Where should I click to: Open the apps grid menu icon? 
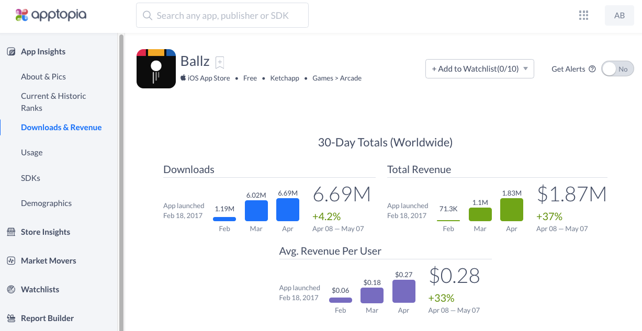[x=584, y=15]
